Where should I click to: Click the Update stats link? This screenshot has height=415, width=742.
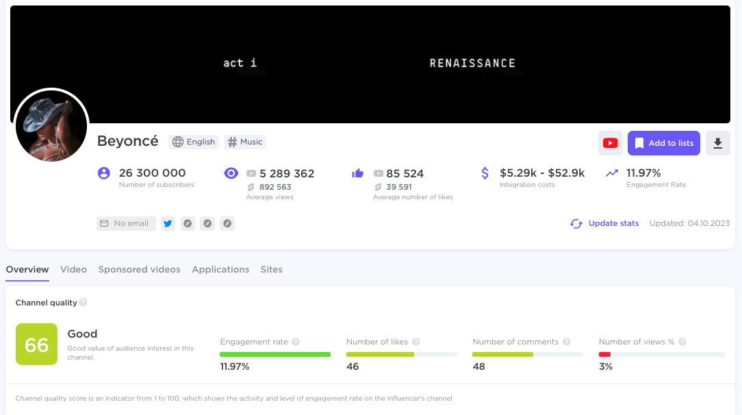(613, 223)
